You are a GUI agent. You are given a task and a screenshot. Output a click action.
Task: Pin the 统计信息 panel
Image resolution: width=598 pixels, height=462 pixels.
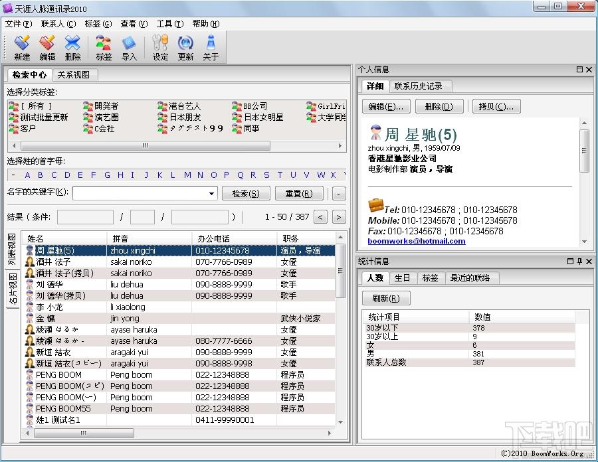[x=579, y=262]
